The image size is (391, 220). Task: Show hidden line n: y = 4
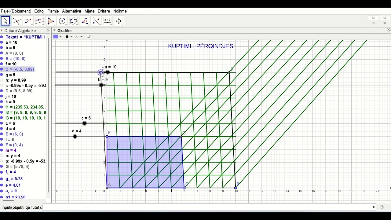[x=2, y=156]
